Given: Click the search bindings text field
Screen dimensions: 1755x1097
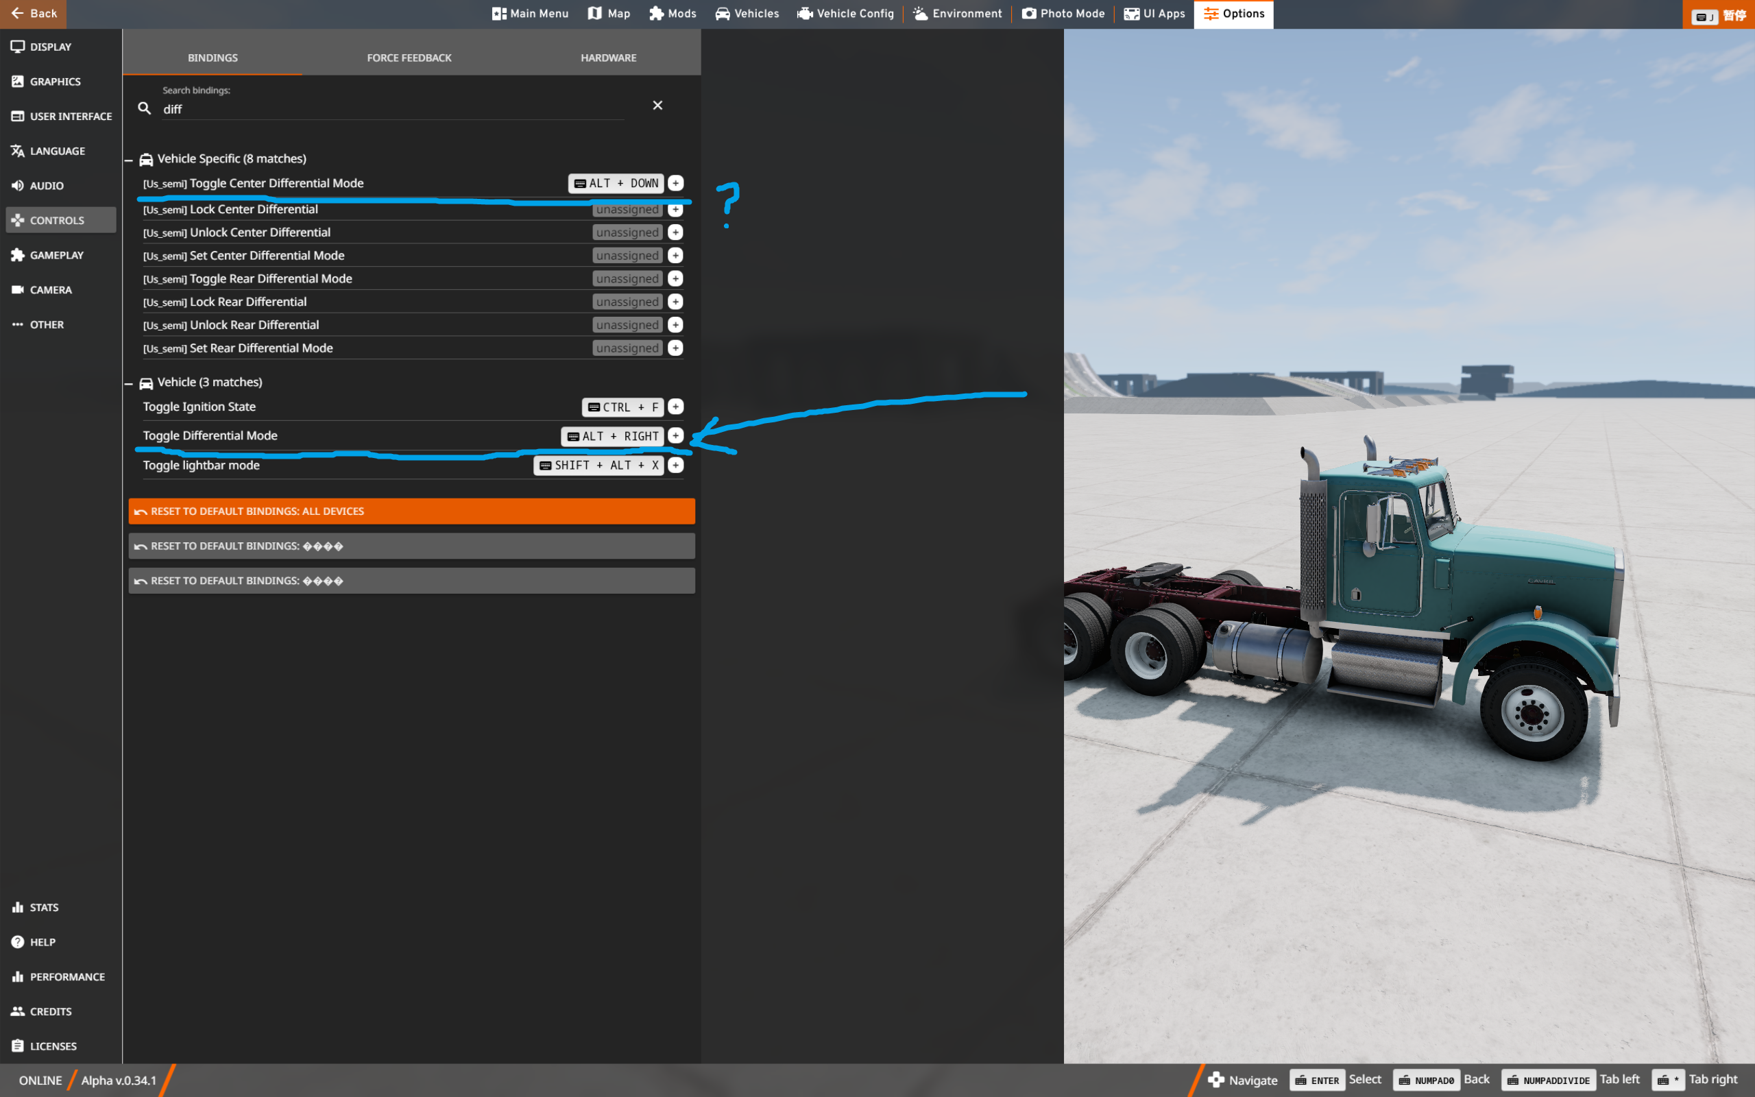Looking at the screenshot, I should (391, 109).
